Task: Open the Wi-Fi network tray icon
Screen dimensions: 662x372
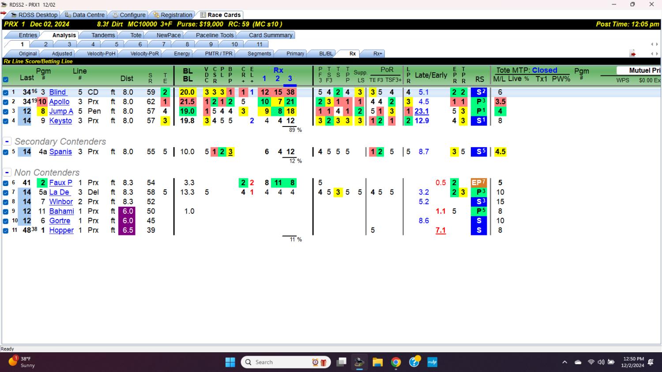Action: pyautogui.click(x=591, y=362)
